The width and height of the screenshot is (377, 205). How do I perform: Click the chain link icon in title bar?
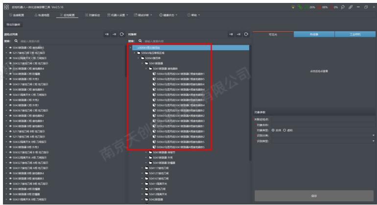pos(351,7)
